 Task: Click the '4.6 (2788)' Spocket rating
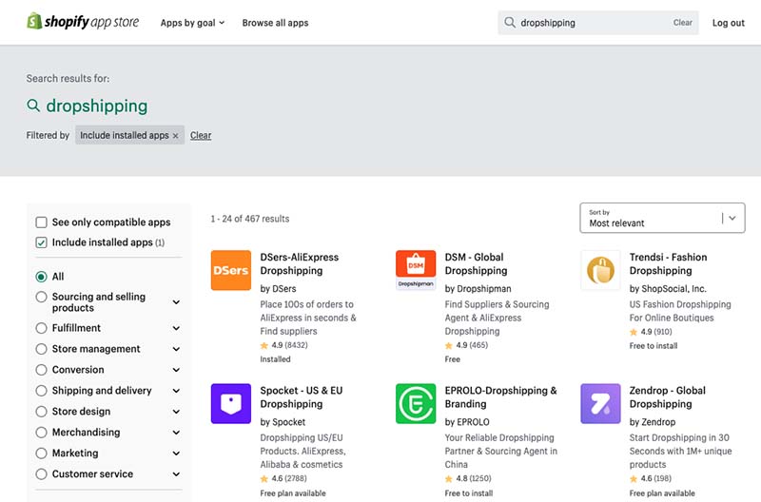pos(283,479)
